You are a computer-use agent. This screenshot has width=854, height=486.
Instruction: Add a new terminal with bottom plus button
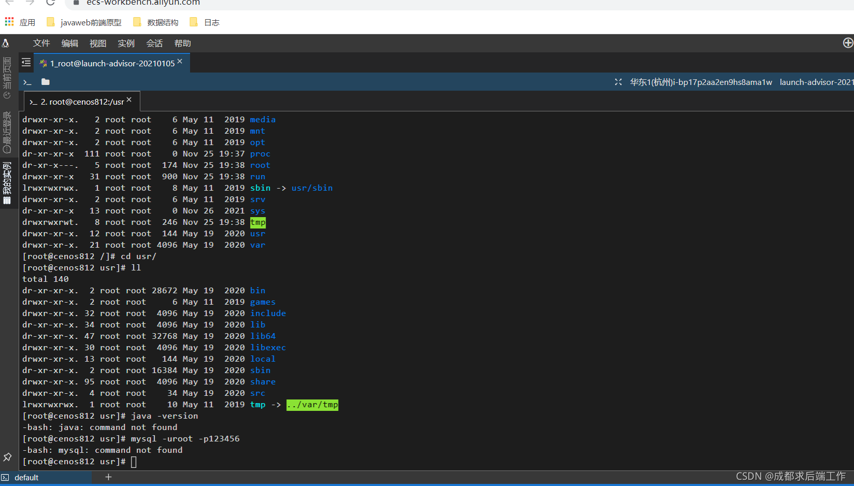[108, 477]
